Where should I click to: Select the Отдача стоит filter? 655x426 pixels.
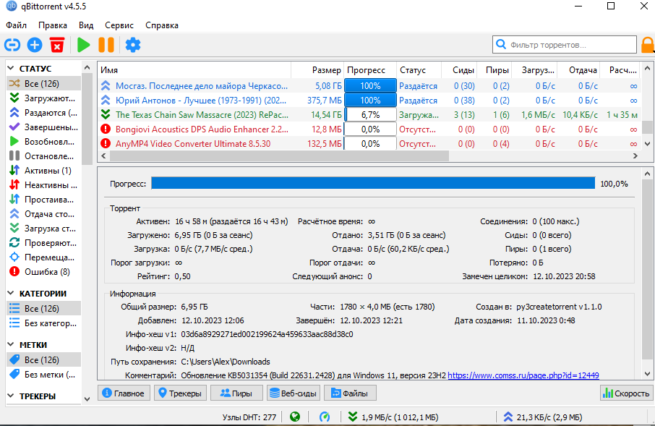(x=44, y=214)
